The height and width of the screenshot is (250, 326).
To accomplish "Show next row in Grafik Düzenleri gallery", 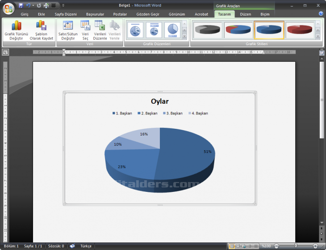I will pyautogui.click(x=184, y=30).
